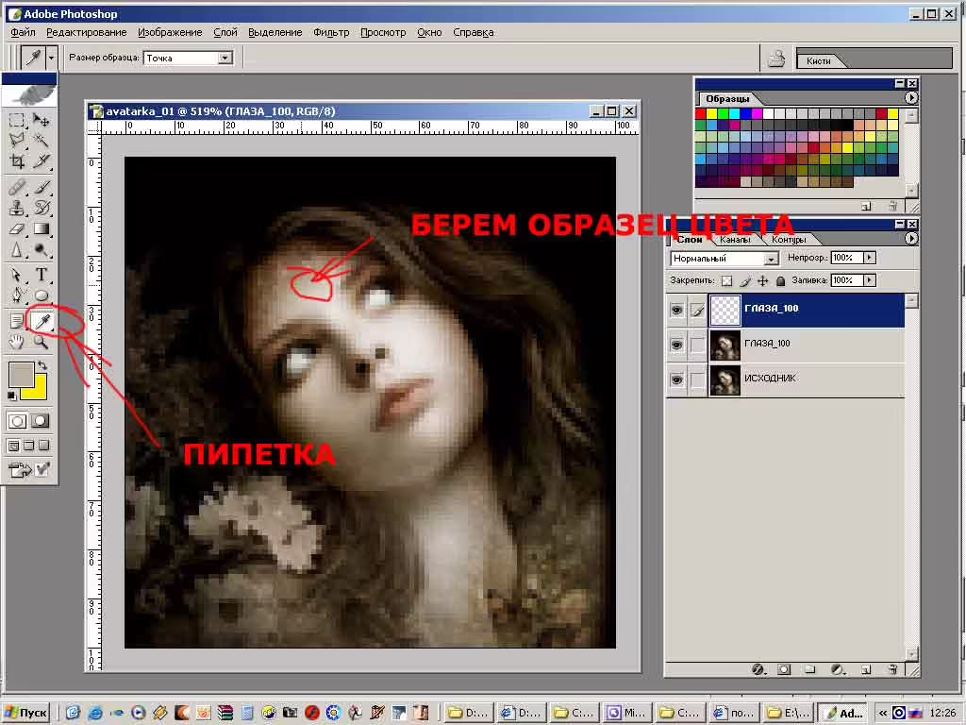Switch to Quick Mask mode
The height and width of the screenshot is (725, 966).
pos(40,421)
